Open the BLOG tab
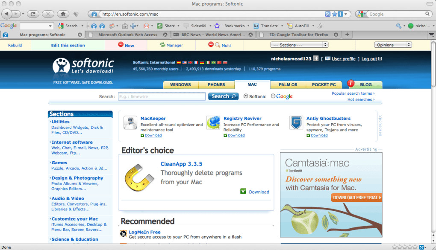The image size is (436, 250). 366,84
